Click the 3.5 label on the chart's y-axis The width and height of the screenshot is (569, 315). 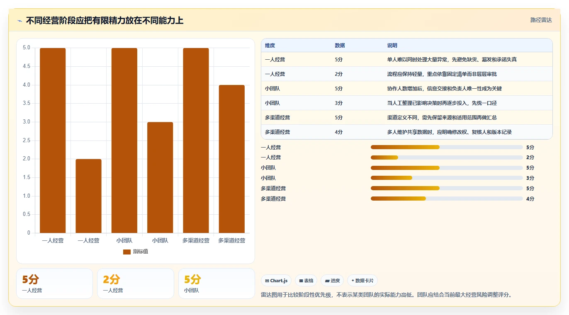pos(27,103)
